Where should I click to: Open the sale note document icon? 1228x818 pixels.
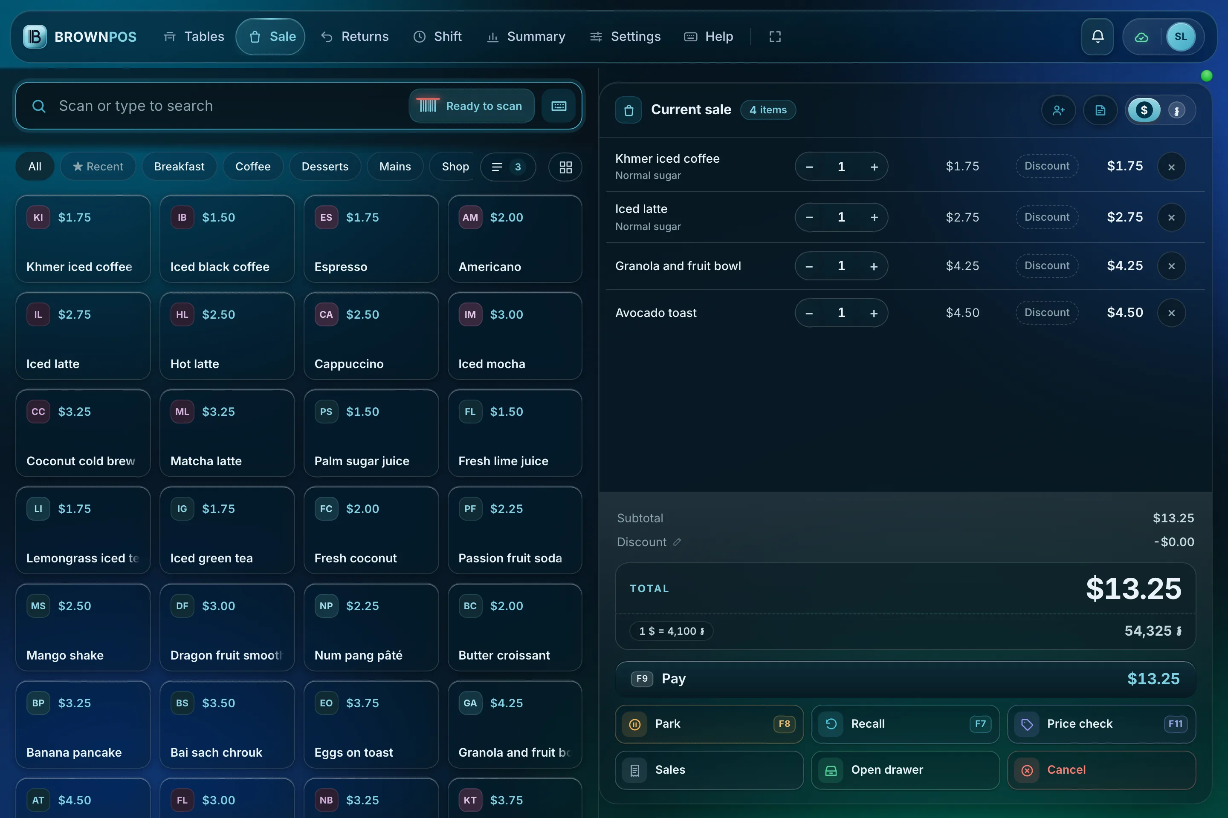tap(1100, 110)
